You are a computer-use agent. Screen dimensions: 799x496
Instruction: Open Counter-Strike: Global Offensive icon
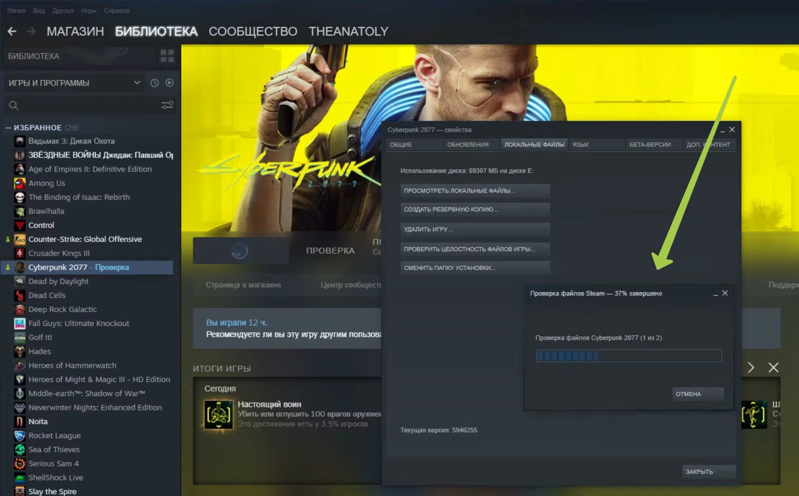click(20, 240)
